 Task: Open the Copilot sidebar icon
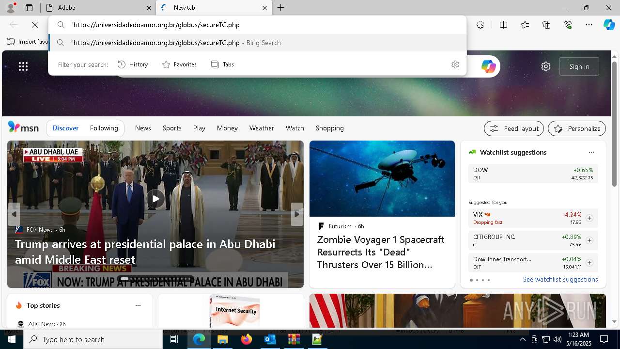(609, 25)
